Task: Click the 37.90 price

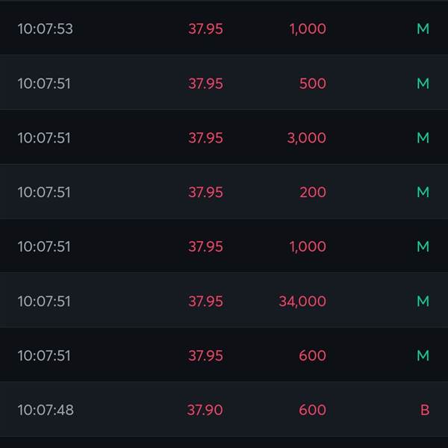Action: (x=205, y=410)
